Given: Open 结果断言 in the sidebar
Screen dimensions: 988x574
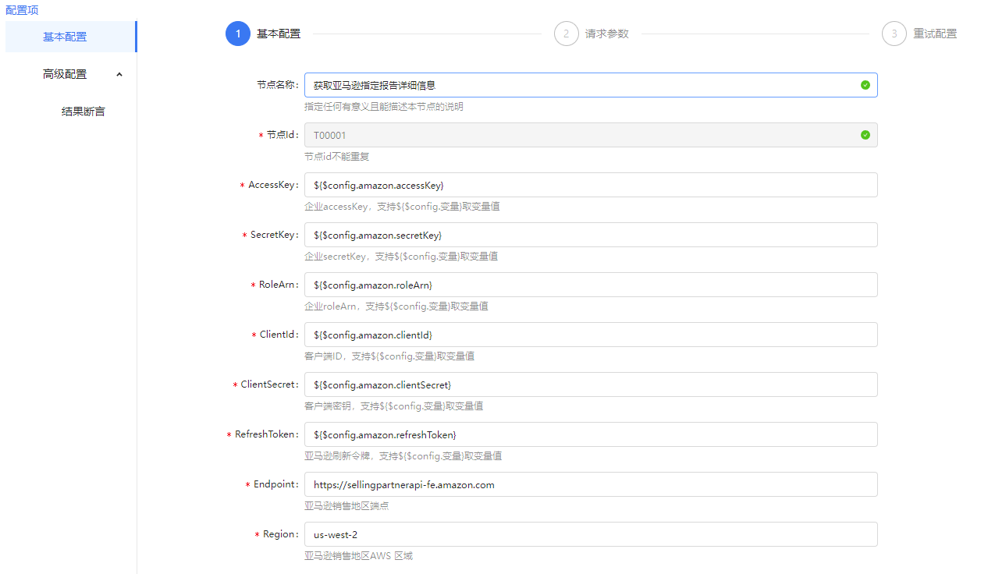Looking at the screenshot, I should [83, 112].
